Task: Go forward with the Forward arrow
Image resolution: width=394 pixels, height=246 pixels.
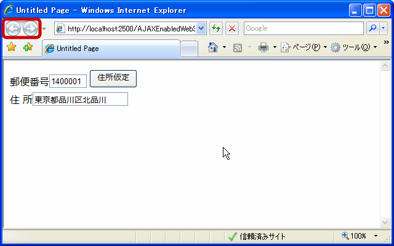Action: coord(30,29)
